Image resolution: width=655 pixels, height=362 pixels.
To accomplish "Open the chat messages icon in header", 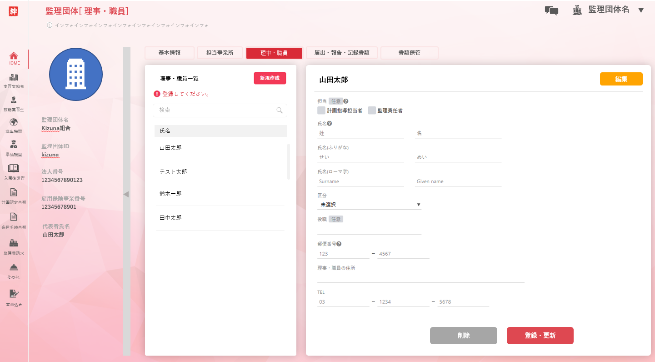I will pyautogui.click(x=551, y=10).
